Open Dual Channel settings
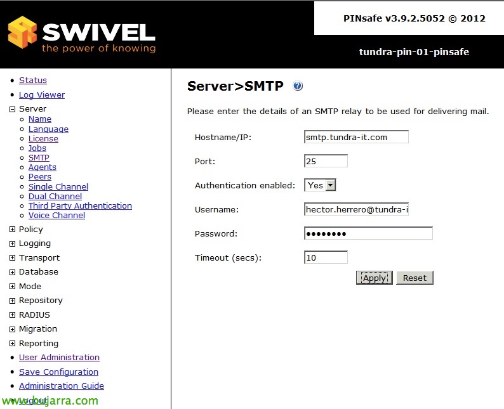The width and height of the screenshot is (504, 409). pos(55,196)
